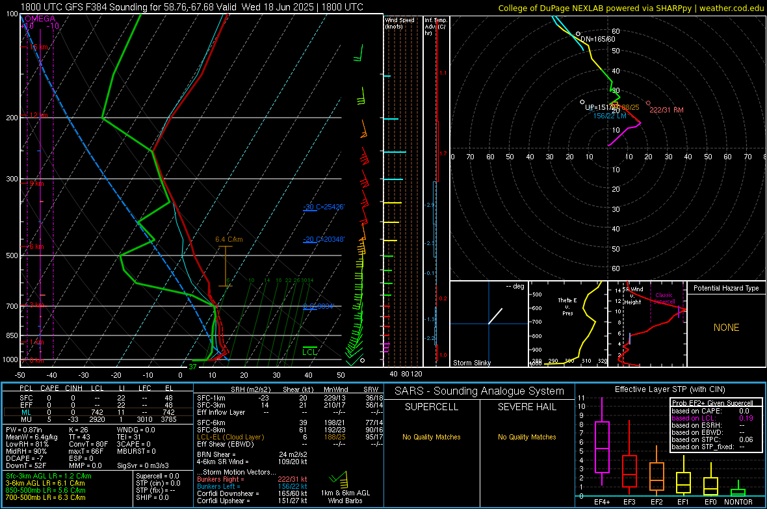Click the 156/22 LM hodograph label
This screenshot has height=509, width=767.
click(610, 116)
